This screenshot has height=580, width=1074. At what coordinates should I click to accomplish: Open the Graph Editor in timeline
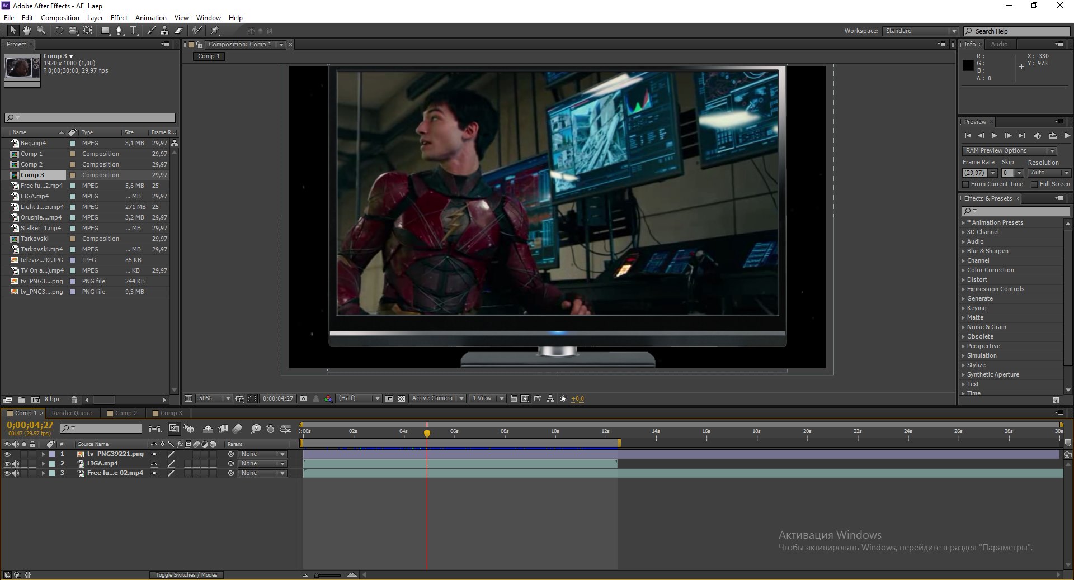pos(285,429)
